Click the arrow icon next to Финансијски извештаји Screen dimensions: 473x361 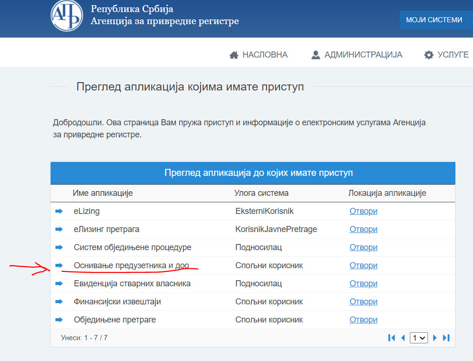[x=59, y=302]
